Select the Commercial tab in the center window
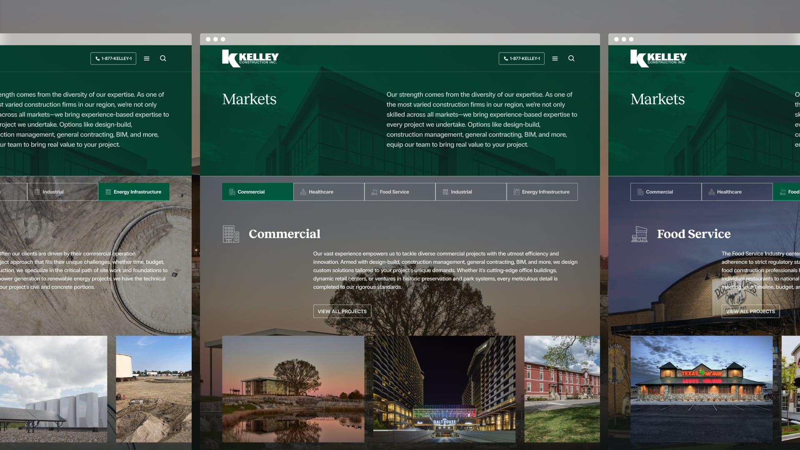Image resolution: width=800 pixels, height=450 pixels. (x=257, y=192)
